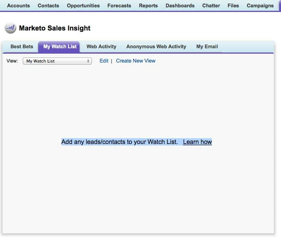Open the Accounts tab

[19, 5]
